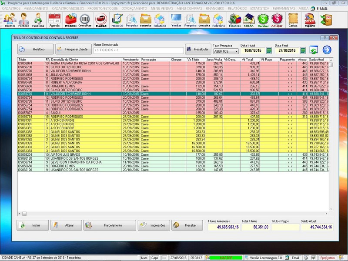This screenshot has width=348, height=261.
Task: Click the grid vertical scrollbar down arrow
Action: (x=331, y=209)
